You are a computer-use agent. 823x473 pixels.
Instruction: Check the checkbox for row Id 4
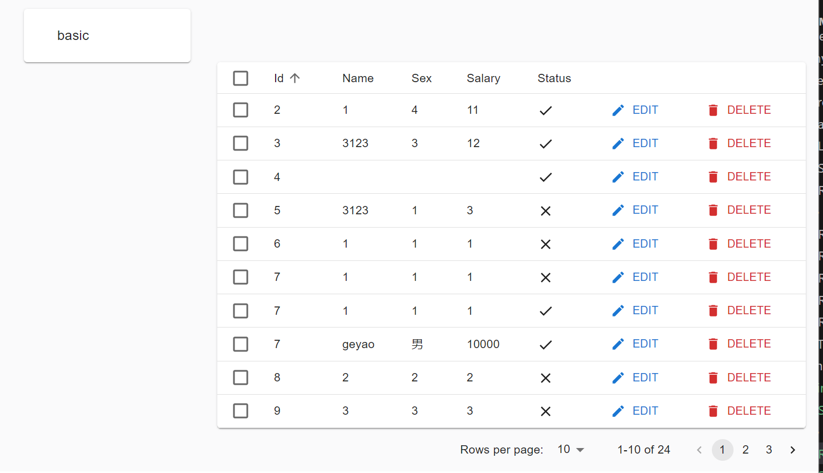pos(241,177)
